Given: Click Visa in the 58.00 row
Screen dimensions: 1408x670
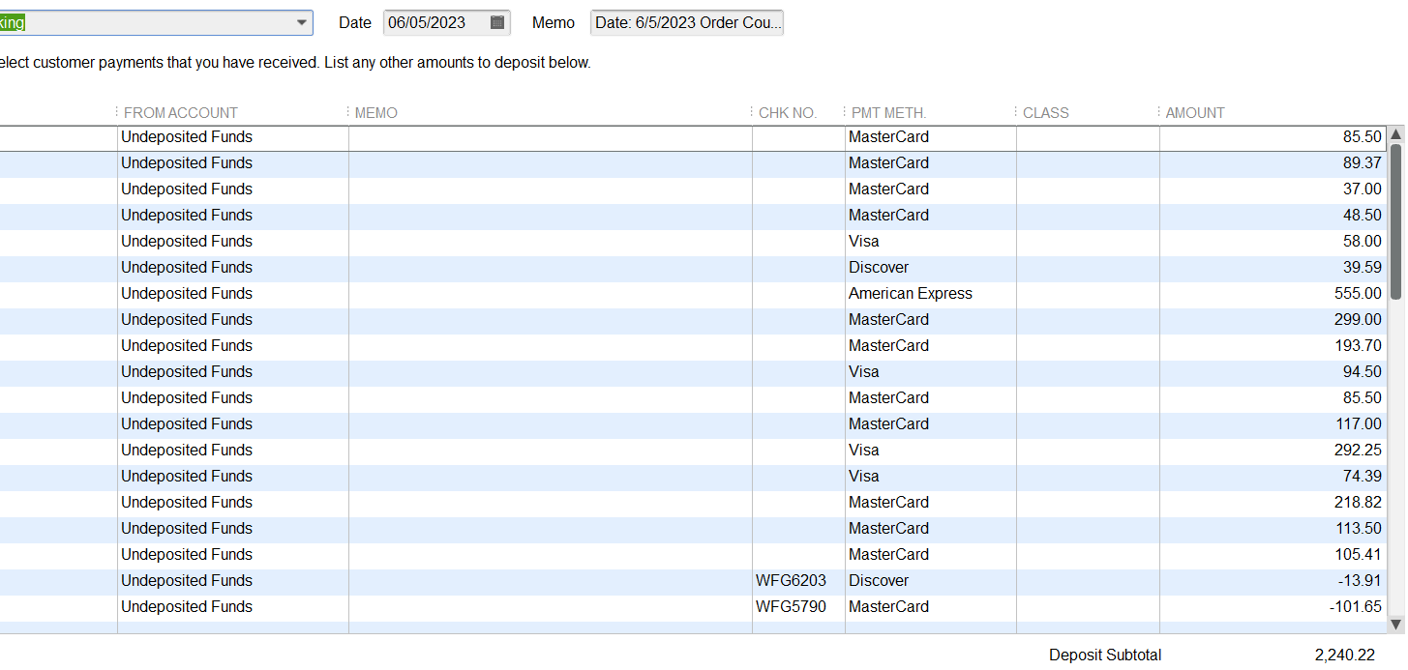Looking at the screenshot, I should (x=864, y=242).
